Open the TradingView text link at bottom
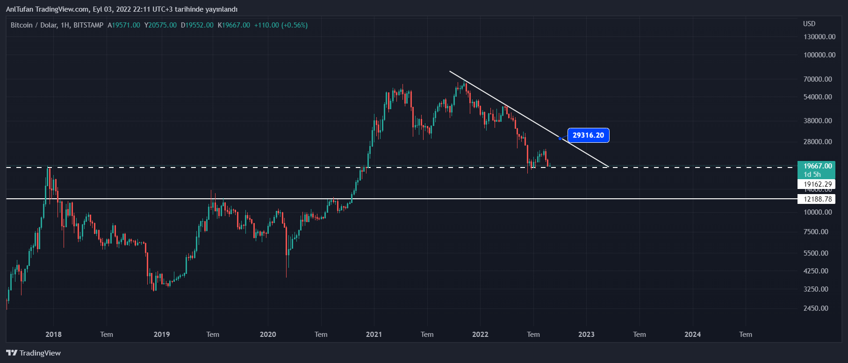The height and width of the screenshot is (363, 848). [40, 353]
